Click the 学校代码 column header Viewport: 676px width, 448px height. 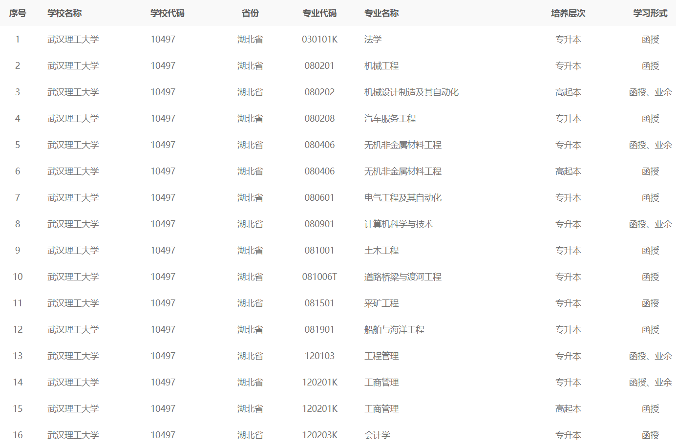[x=168, y=13]
